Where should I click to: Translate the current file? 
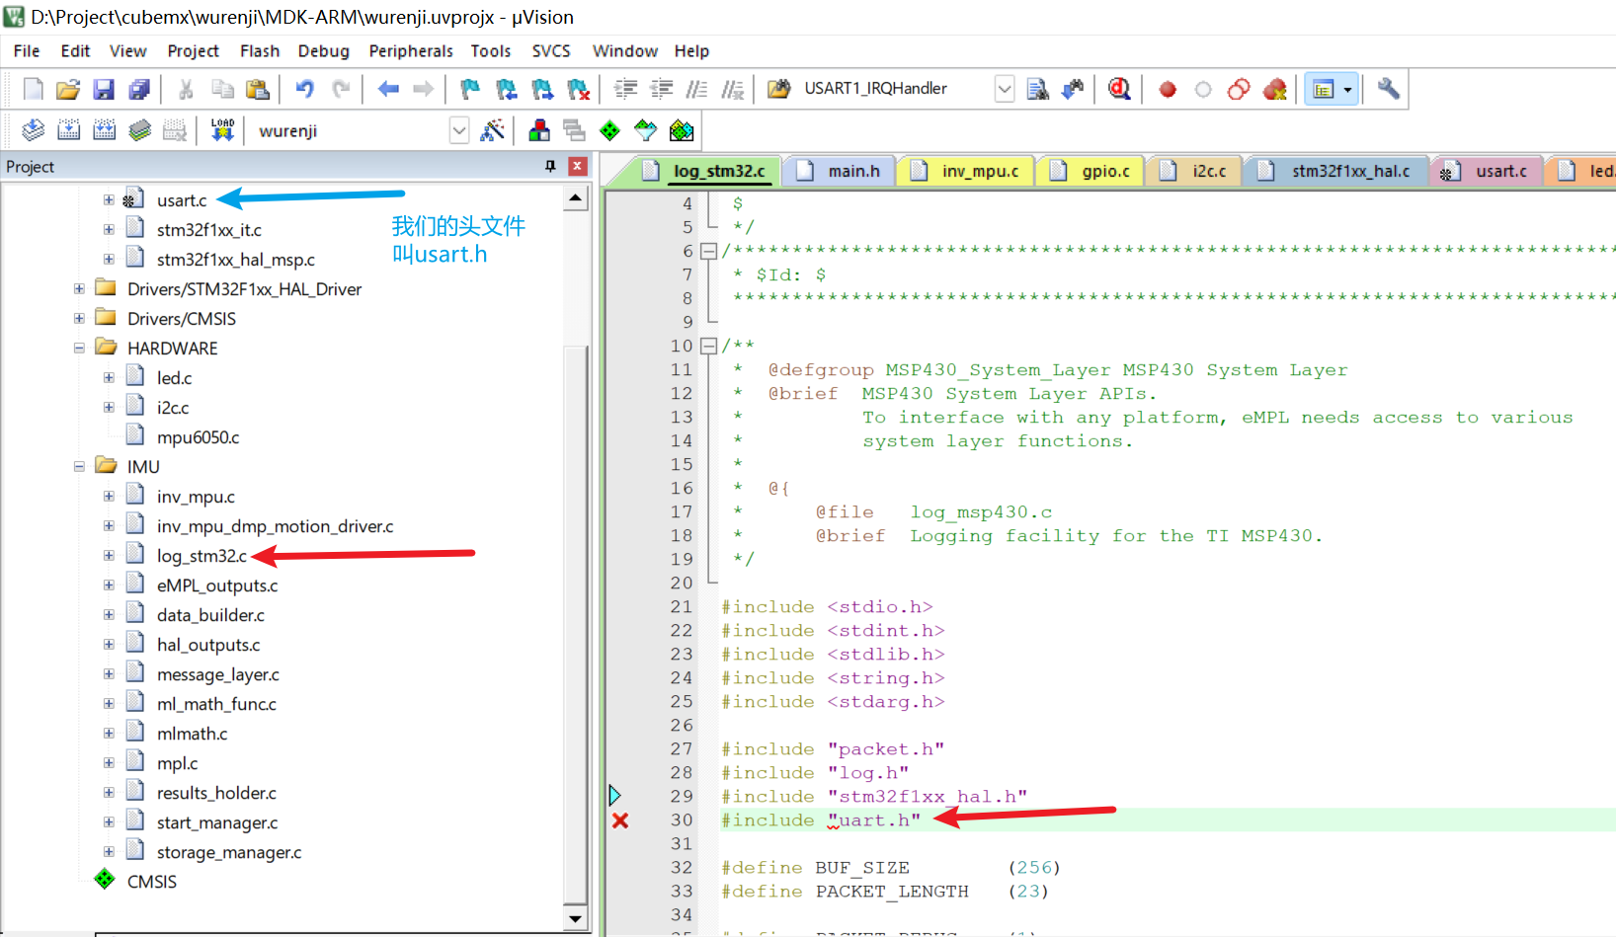[x=34, y=130]
